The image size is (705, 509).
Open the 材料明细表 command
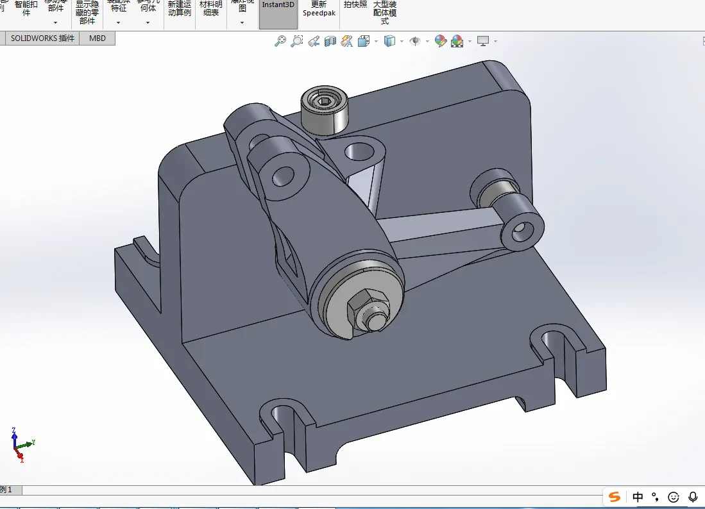[211, 8]
